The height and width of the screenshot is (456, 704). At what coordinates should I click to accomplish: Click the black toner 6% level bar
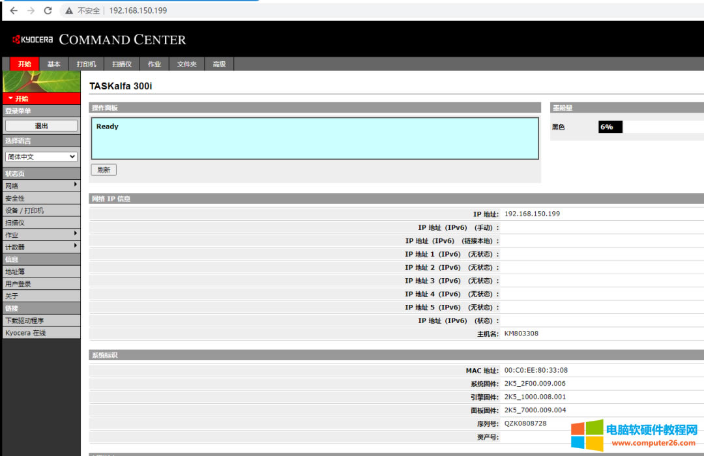pos(610,127)
